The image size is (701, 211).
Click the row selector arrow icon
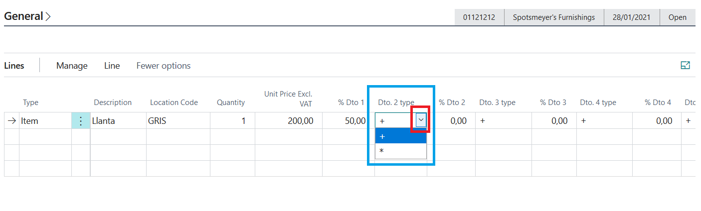12,121
